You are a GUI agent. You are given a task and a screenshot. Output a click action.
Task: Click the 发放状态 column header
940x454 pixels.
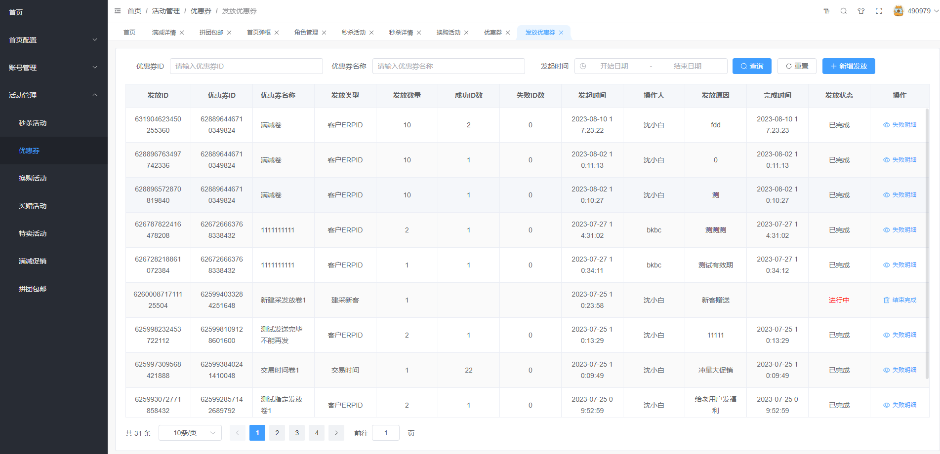coord(839,95)
